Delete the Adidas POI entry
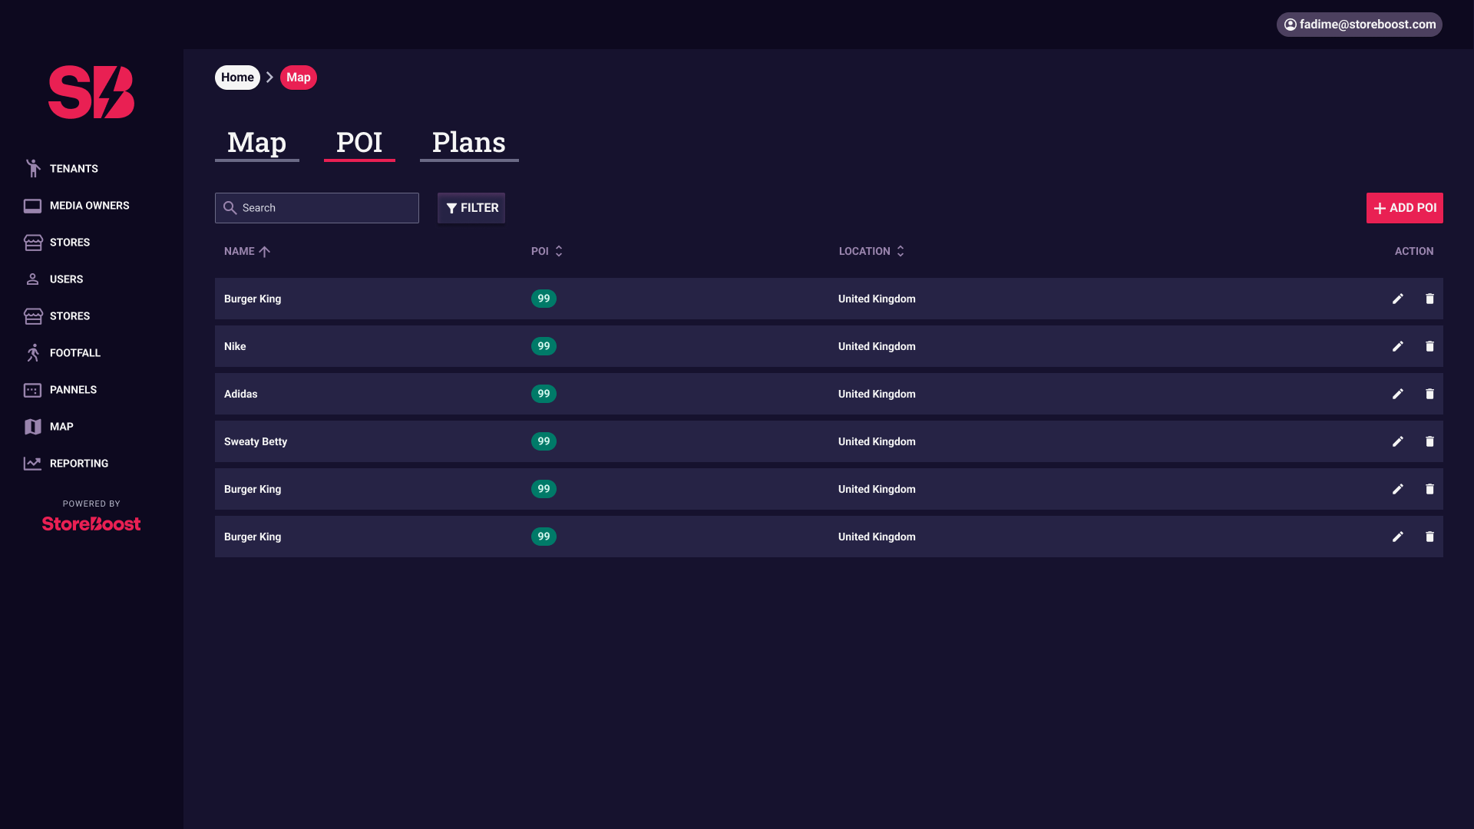1474x829 pixels. pos(1429,394)
